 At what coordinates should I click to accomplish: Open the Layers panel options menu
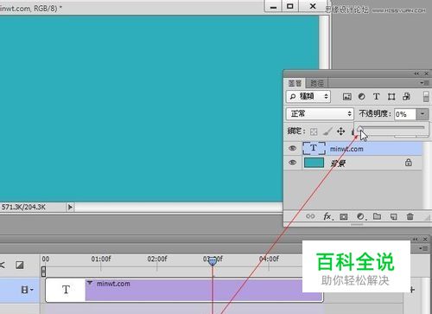click(x=424, y=83)
